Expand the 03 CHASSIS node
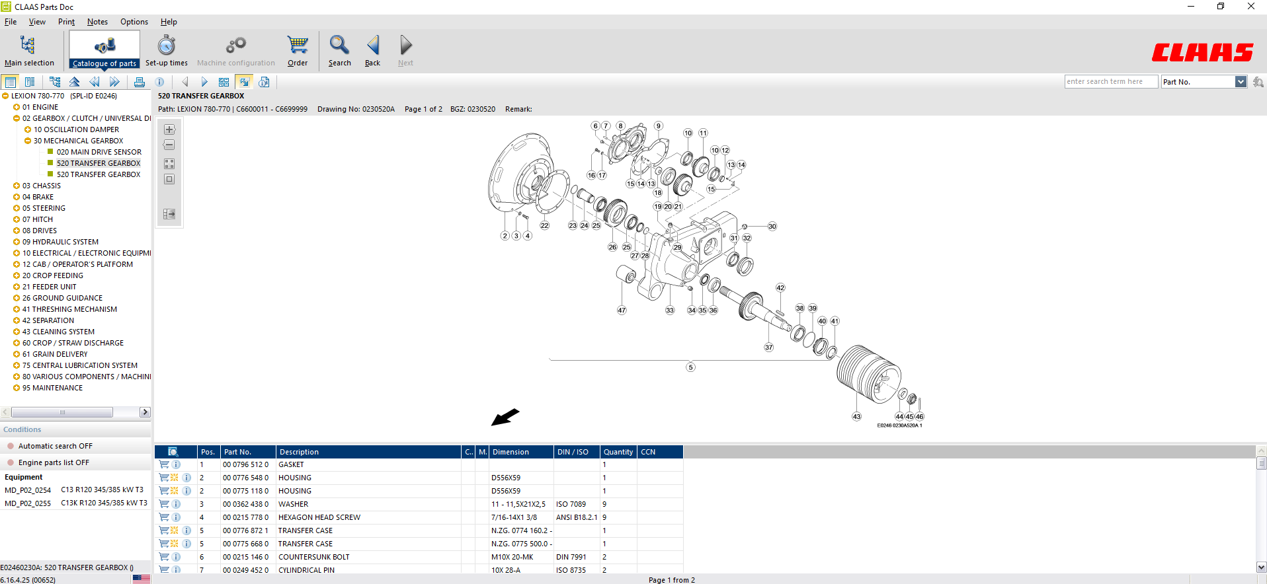Viewport: 1267px width, 584px height. click(17, 186)
